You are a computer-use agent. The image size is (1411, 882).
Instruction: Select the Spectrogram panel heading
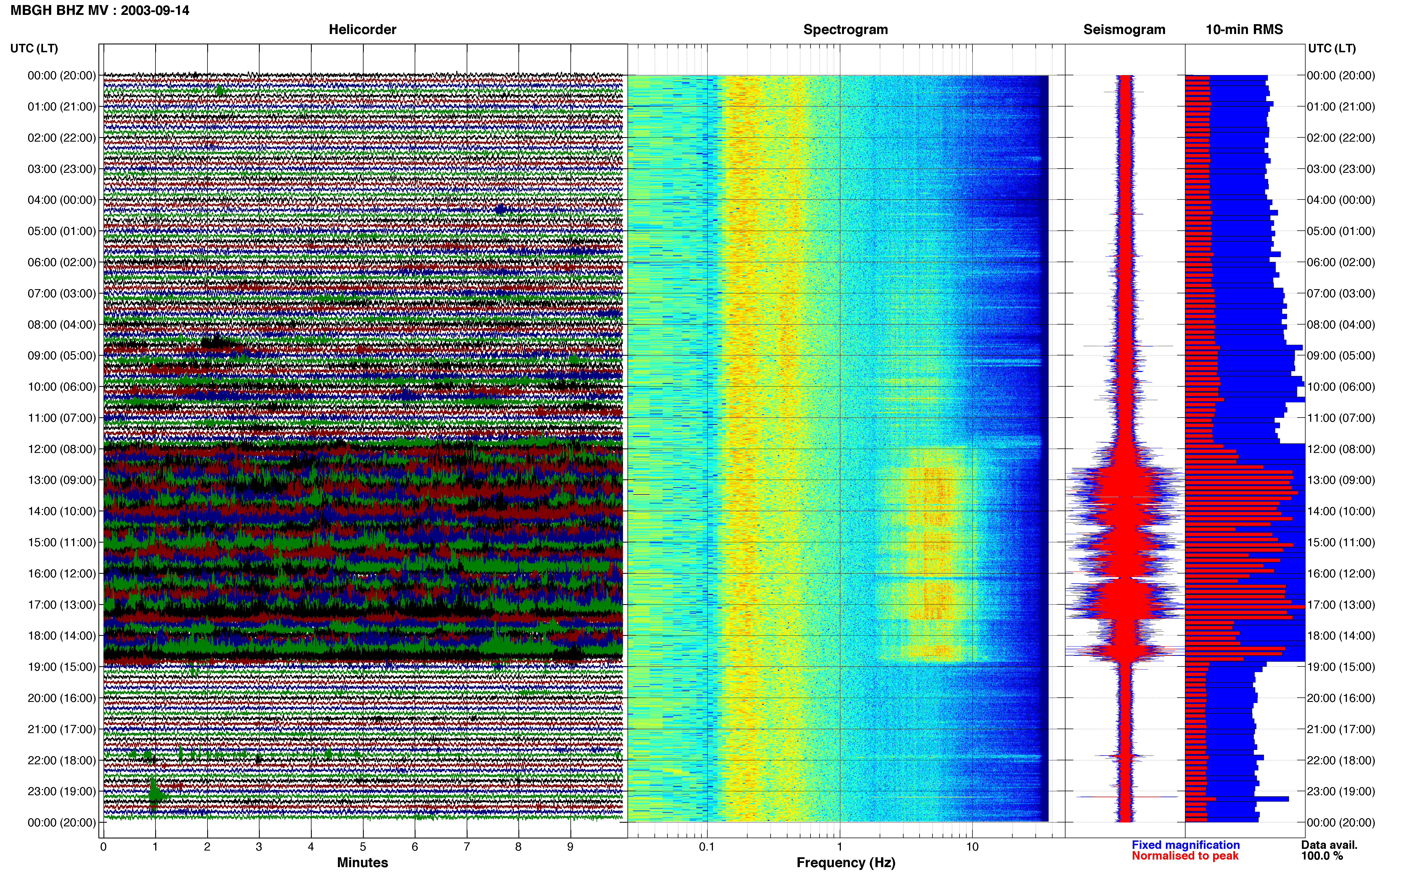tap(846, 30)
